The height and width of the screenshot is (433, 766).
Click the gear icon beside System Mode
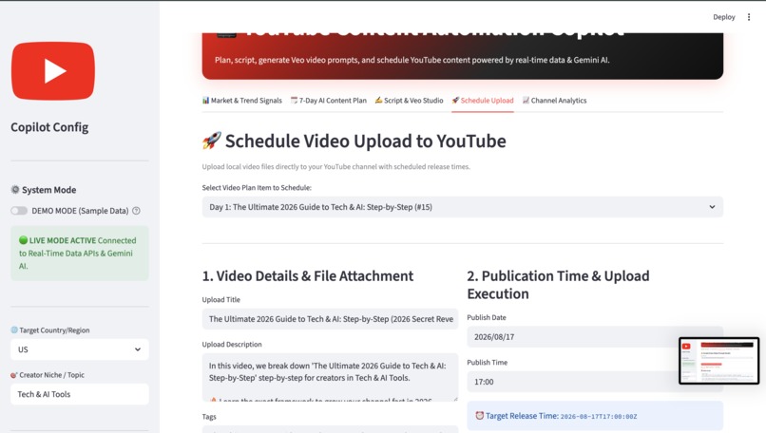pos(15,189)
